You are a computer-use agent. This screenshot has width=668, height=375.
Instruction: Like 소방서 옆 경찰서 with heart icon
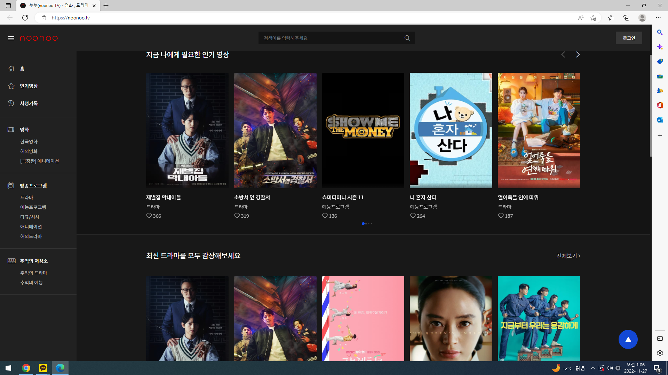(237, 216)
